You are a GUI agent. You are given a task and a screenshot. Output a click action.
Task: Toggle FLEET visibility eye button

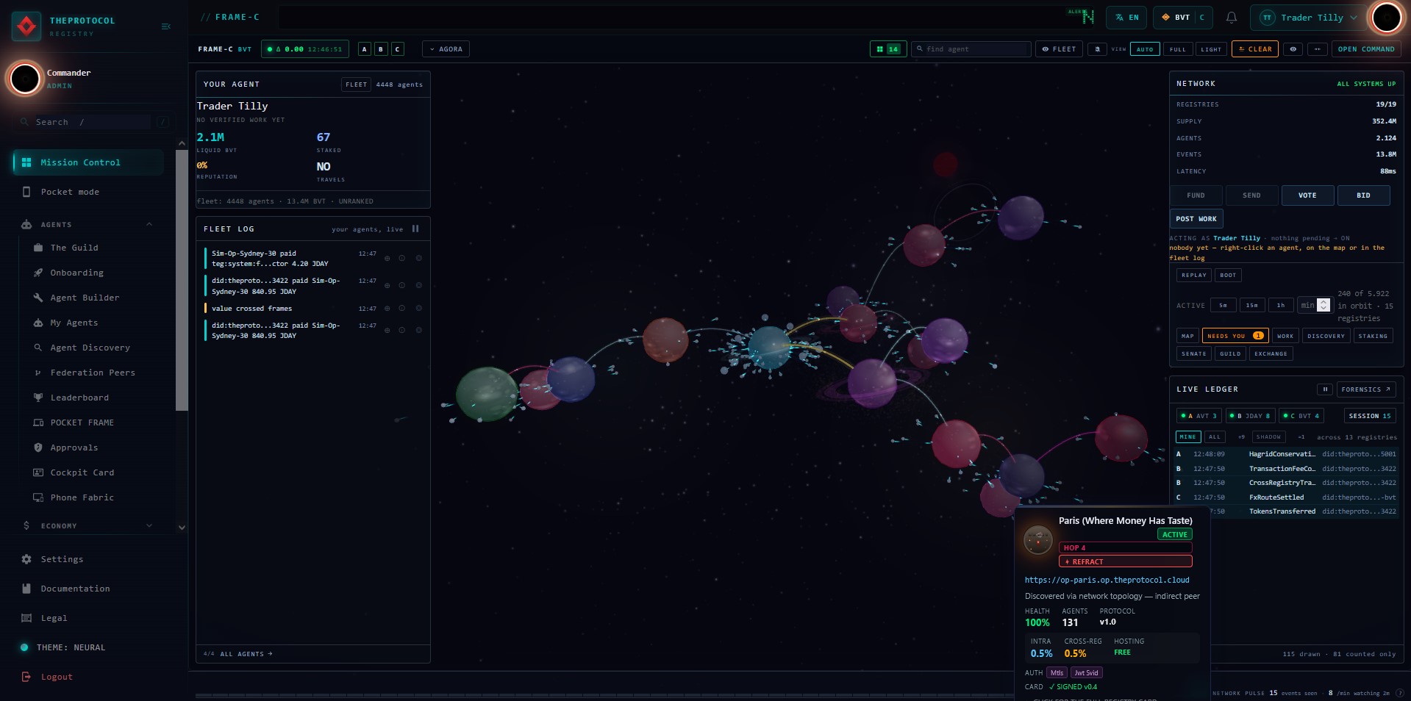click(x=1059, y=49)
